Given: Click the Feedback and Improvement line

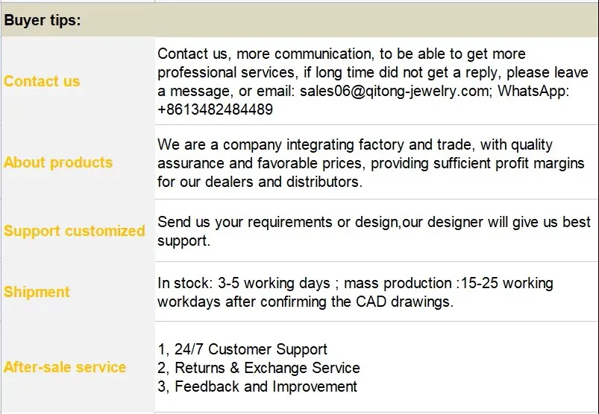Looking at the screenshot, I should point(257,386).
